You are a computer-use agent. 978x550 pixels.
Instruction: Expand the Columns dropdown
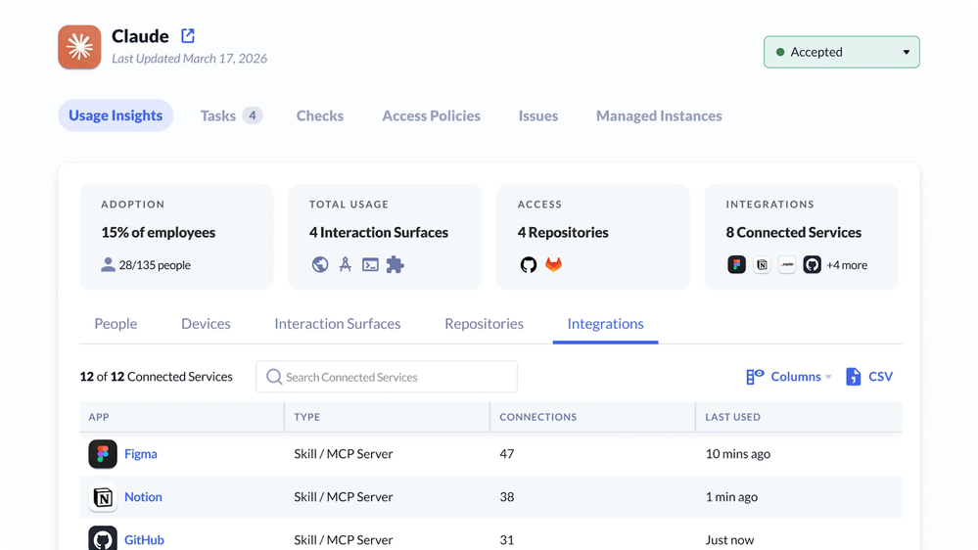click(789, 377)
